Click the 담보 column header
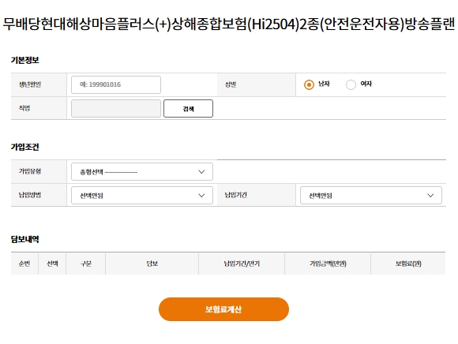 click(152, 264)
